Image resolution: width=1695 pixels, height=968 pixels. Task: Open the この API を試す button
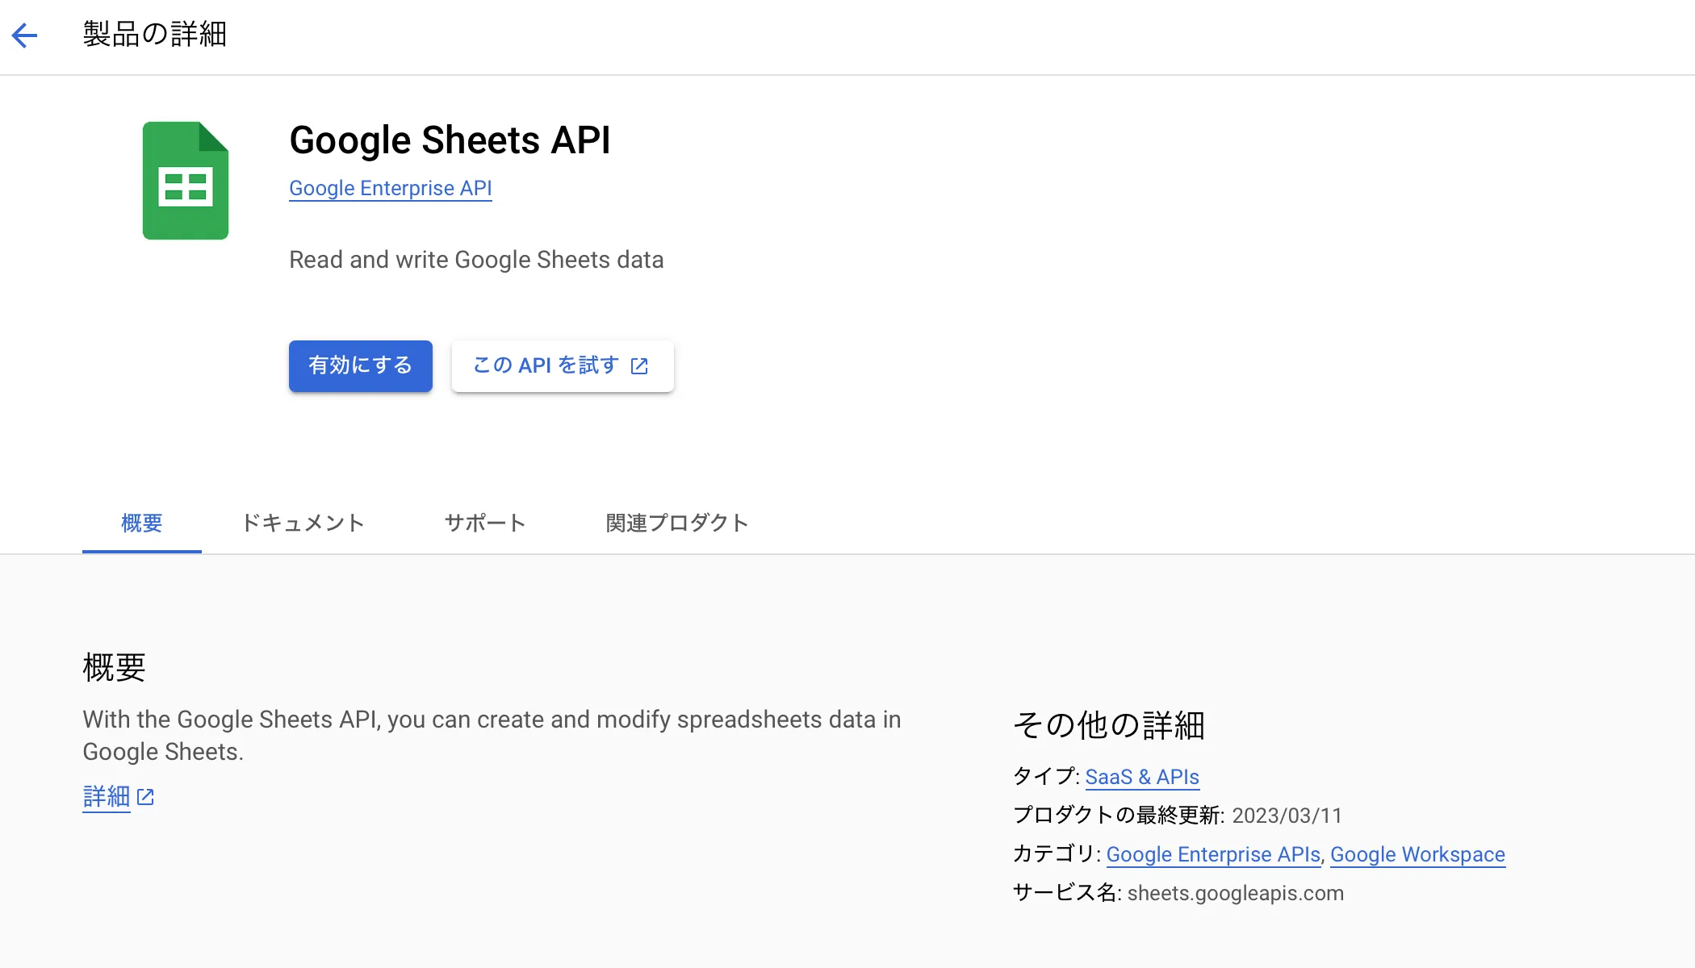tap(546, 365)
